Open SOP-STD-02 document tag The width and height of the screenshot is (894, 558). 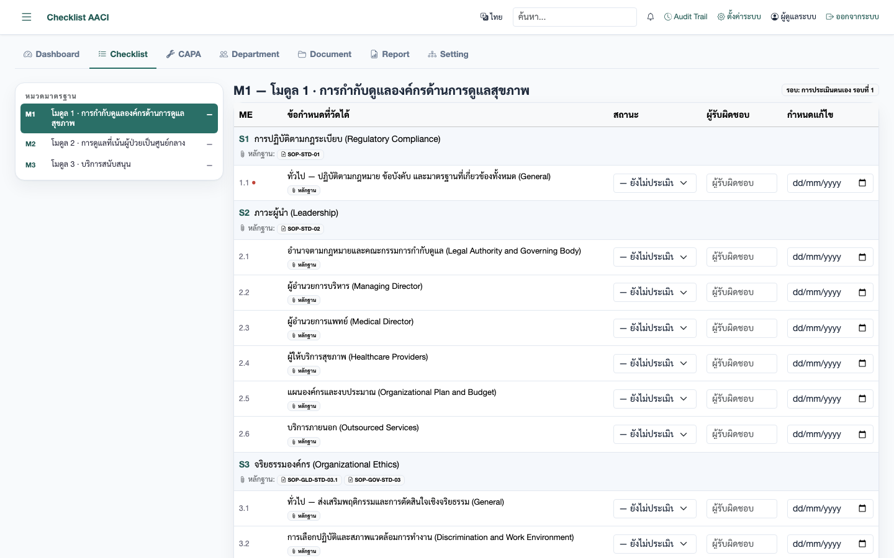[x=300, y=229]
